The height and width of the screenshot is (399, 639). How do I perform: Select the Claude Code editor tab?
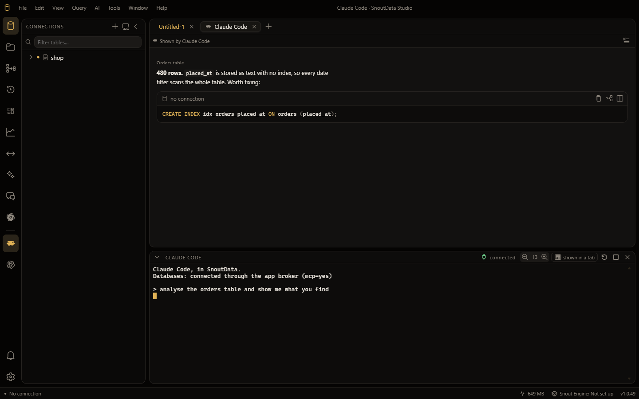[x=231, y=27]
